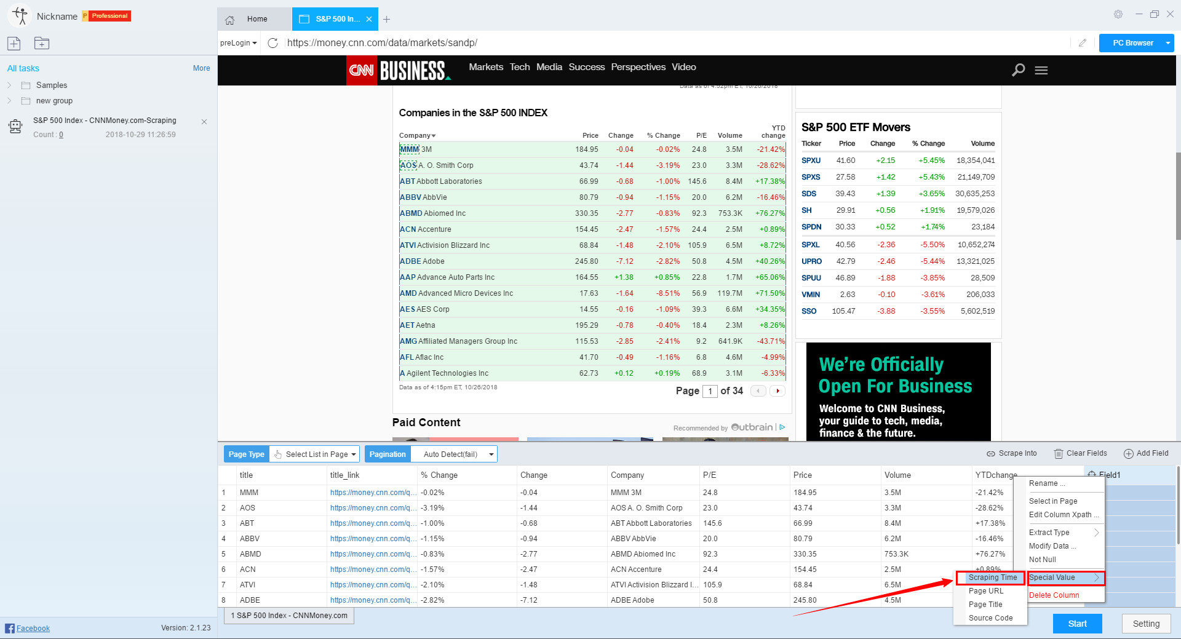Image resolution: width=1181 pixels, height=639 pixels.
Task: Select Edit Column Xpath option
Action: tap(1064, 515)
